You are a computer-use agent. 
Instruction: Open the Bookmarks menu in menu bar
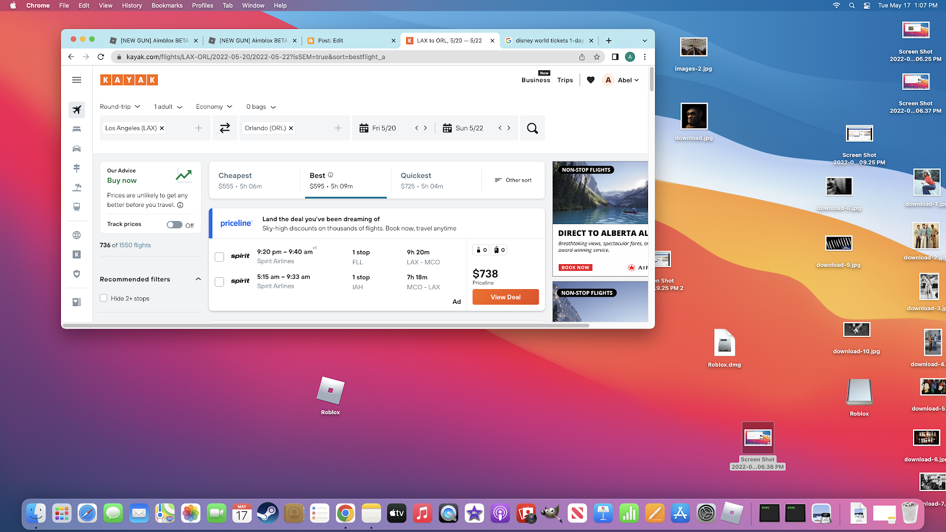[x=167, y=5]
